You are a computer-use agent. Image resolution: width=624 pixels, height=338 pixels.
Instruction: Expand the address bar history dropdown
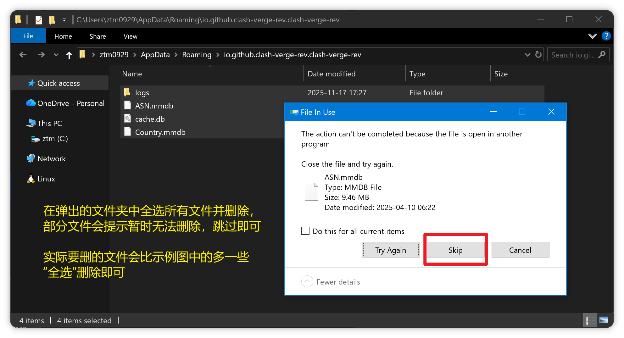(527, 55)
